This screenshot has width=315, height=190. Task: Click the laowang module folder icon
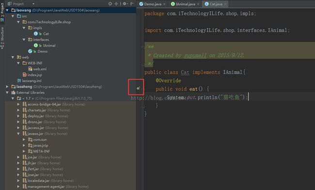coord(14,10)
